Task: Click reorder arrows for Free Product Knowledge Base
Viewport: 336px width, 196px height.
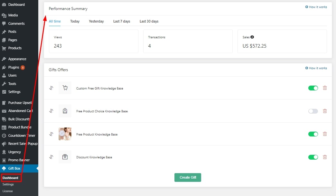Action: pos(51,134)
